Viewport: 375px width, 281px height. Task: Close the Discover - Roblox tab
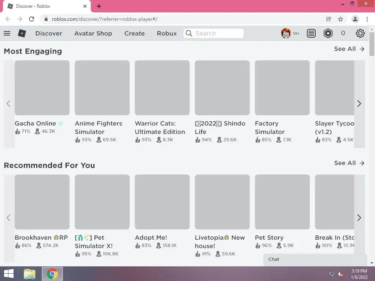[x=85, y=6]
